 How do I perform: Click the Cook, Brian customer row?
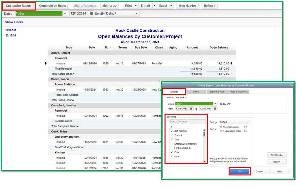[105, 131]
